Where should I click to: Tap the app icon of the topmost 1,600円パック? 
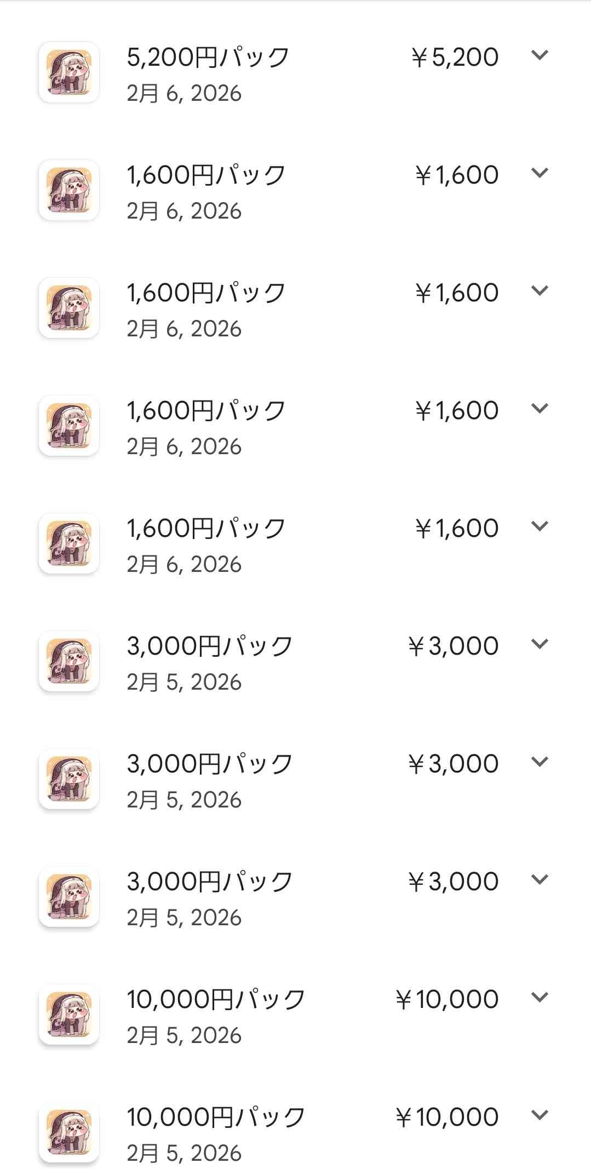point(69,190)
